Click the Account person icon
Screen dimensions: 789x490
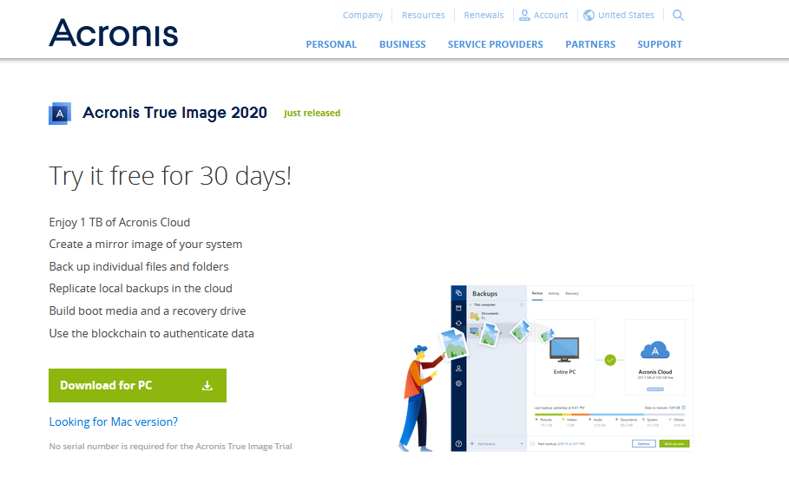click(x=524, y=15)
